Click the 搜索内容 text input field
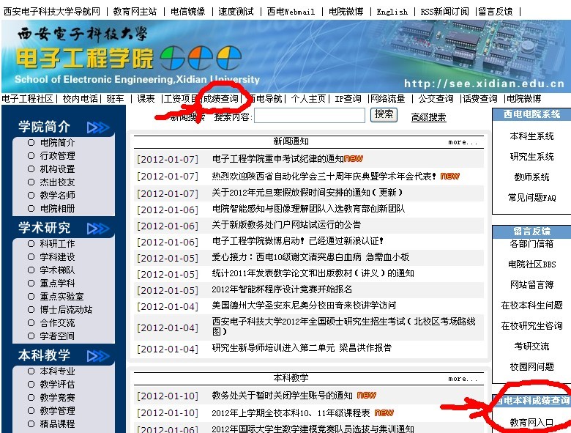This screenshot has height=433, width=571. 309,116
